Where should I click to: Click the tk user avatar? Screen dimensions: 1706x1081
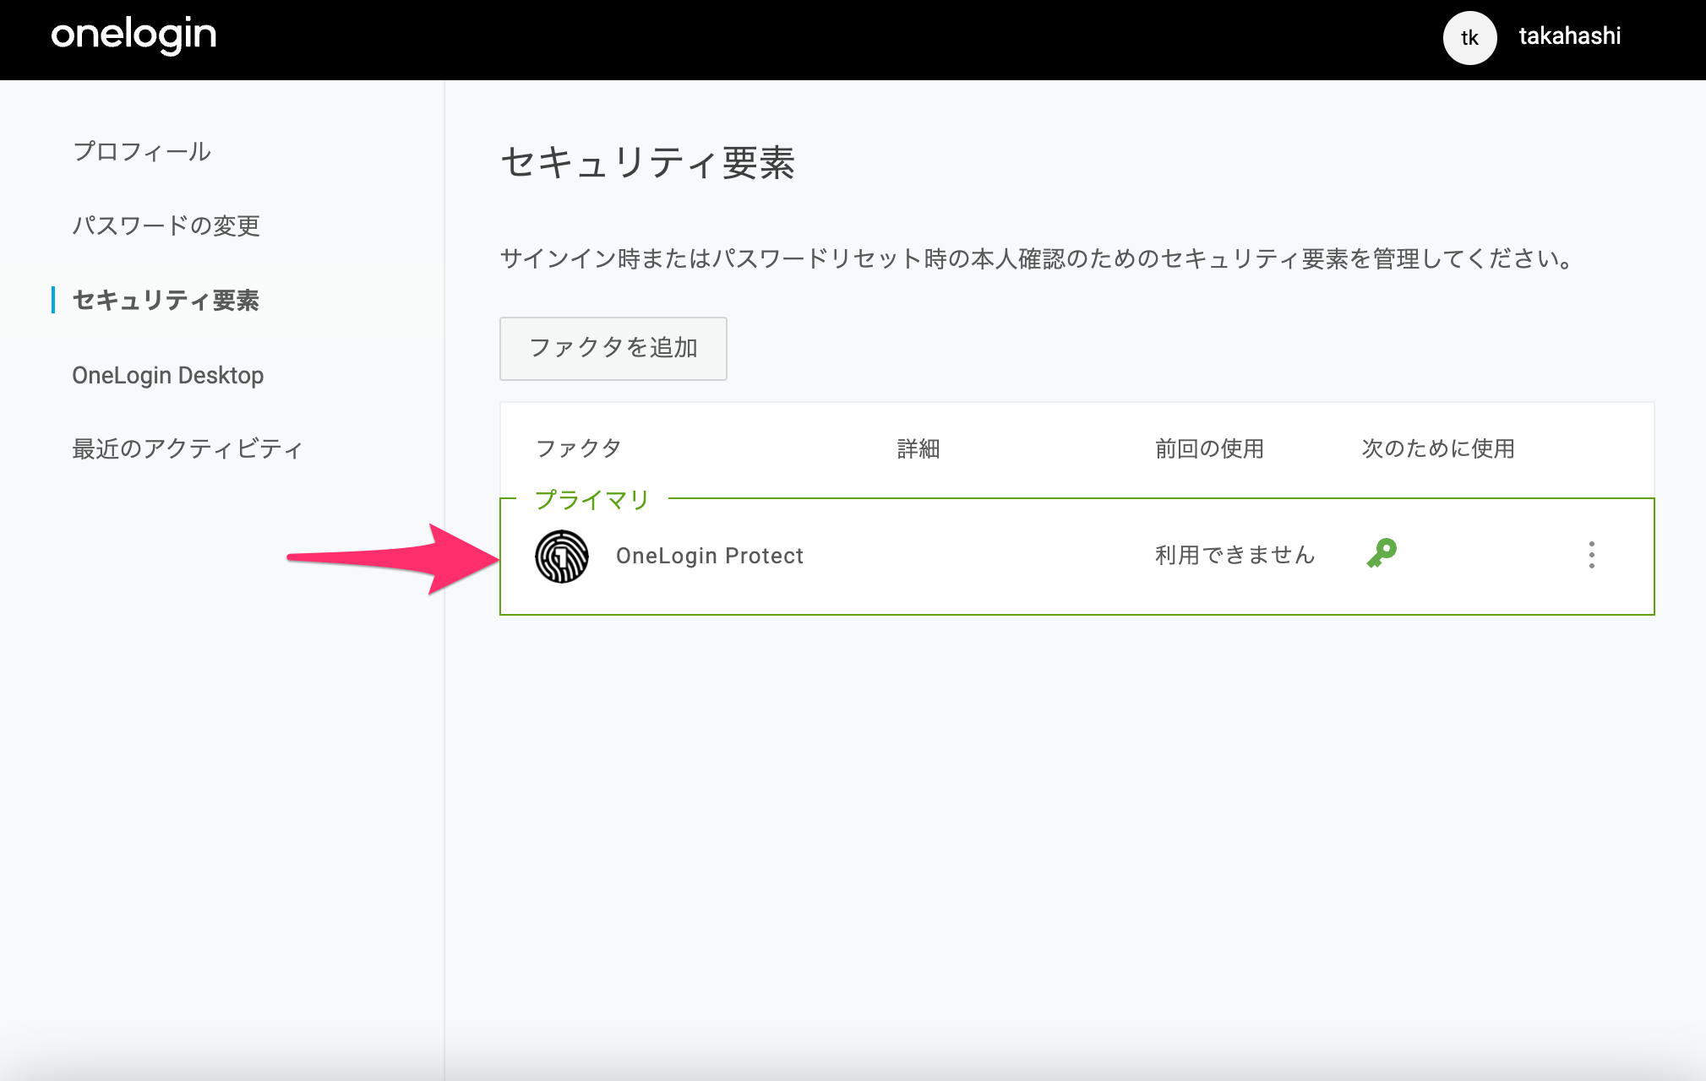[1469, 37]
